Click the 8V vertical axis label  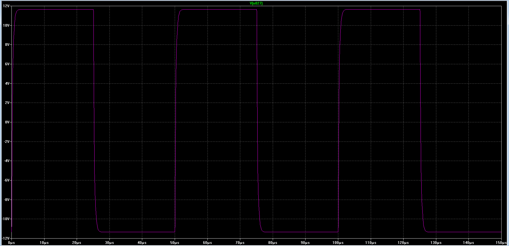[7, 45]
